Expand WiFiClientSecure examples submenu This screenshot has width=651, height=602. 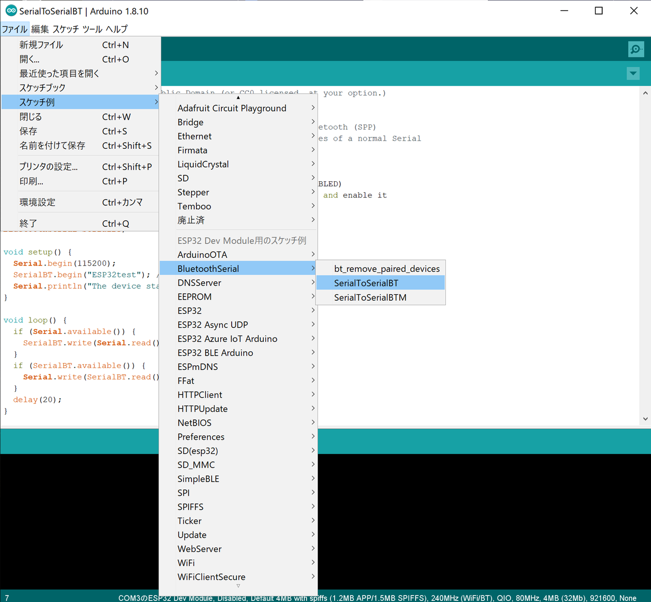coord(238,577)
